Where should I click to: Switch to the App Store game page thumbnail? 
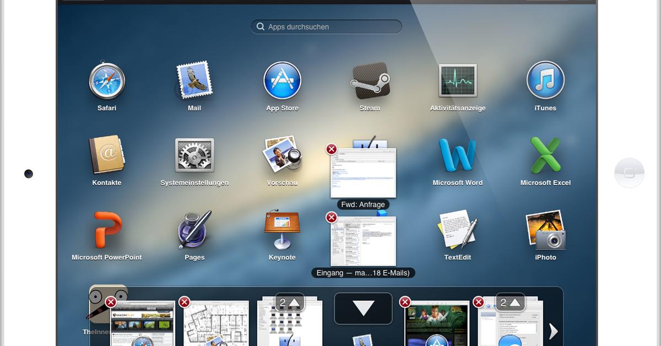437,323
